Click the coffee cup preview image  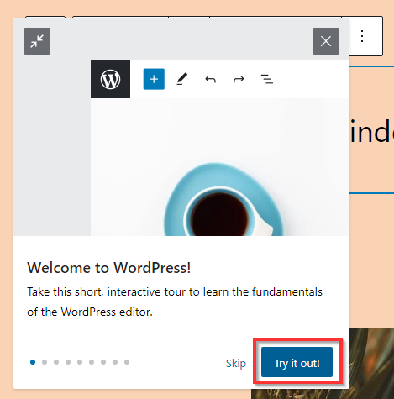[x=220, y=167]
